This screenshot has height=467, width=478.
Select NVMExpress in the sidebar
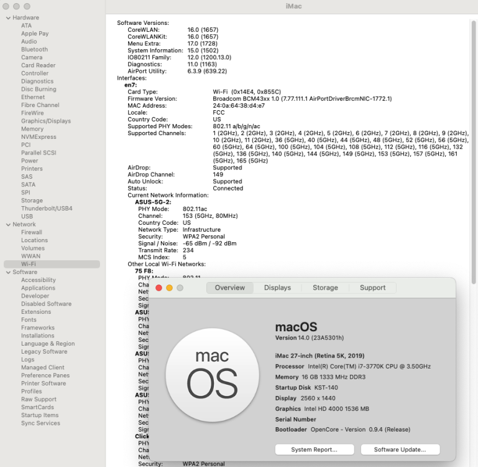point(39,137)
